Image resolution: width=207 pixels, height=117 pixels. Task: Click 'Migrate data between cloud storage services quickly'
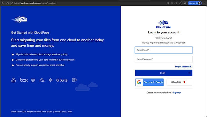(42, 54)
